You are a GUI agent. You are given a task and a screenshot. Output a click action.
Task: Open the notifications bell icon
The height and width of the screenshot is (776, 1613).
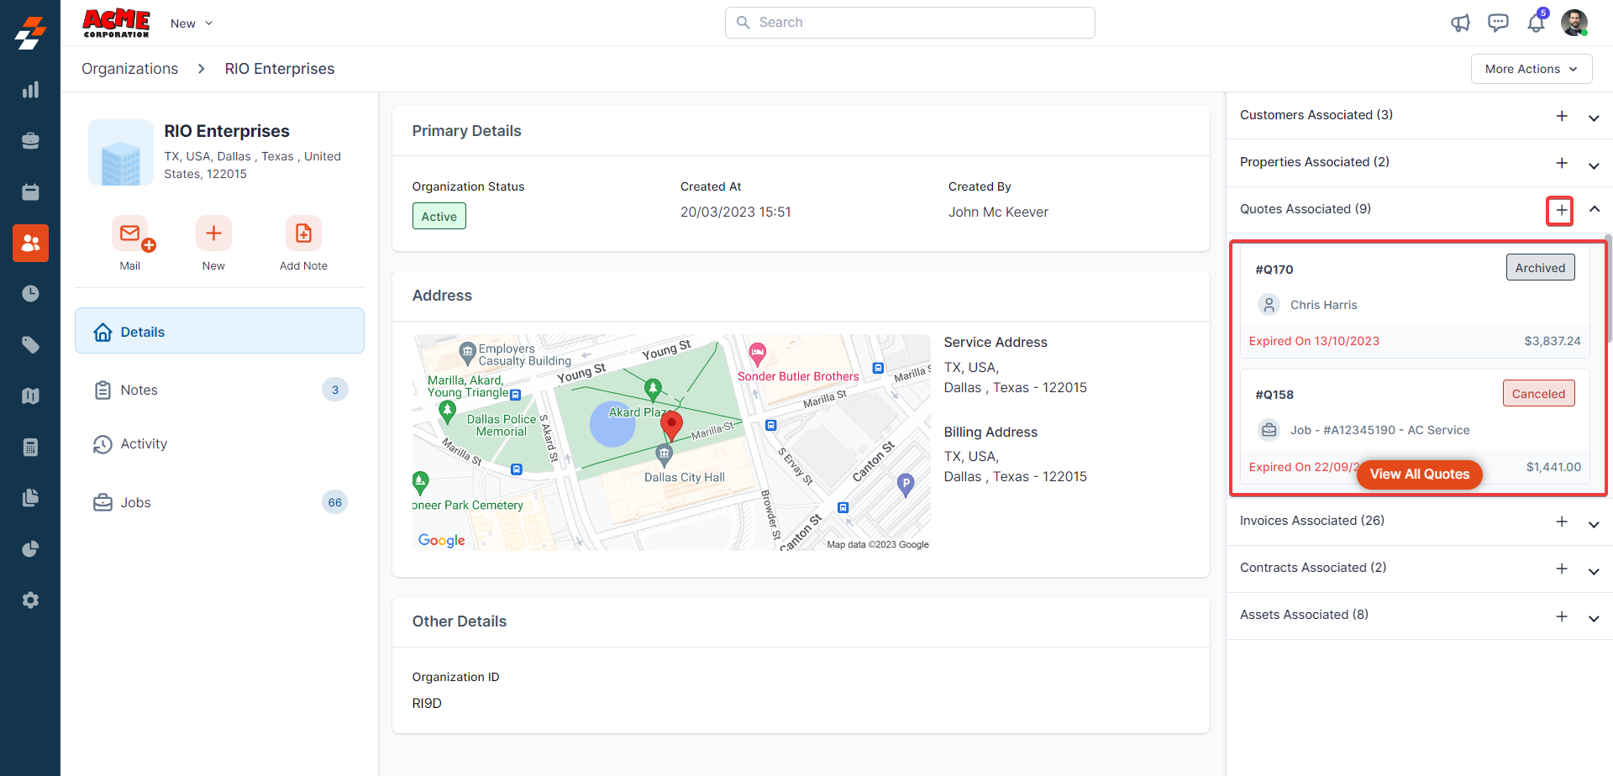(x=1536, y=23)
